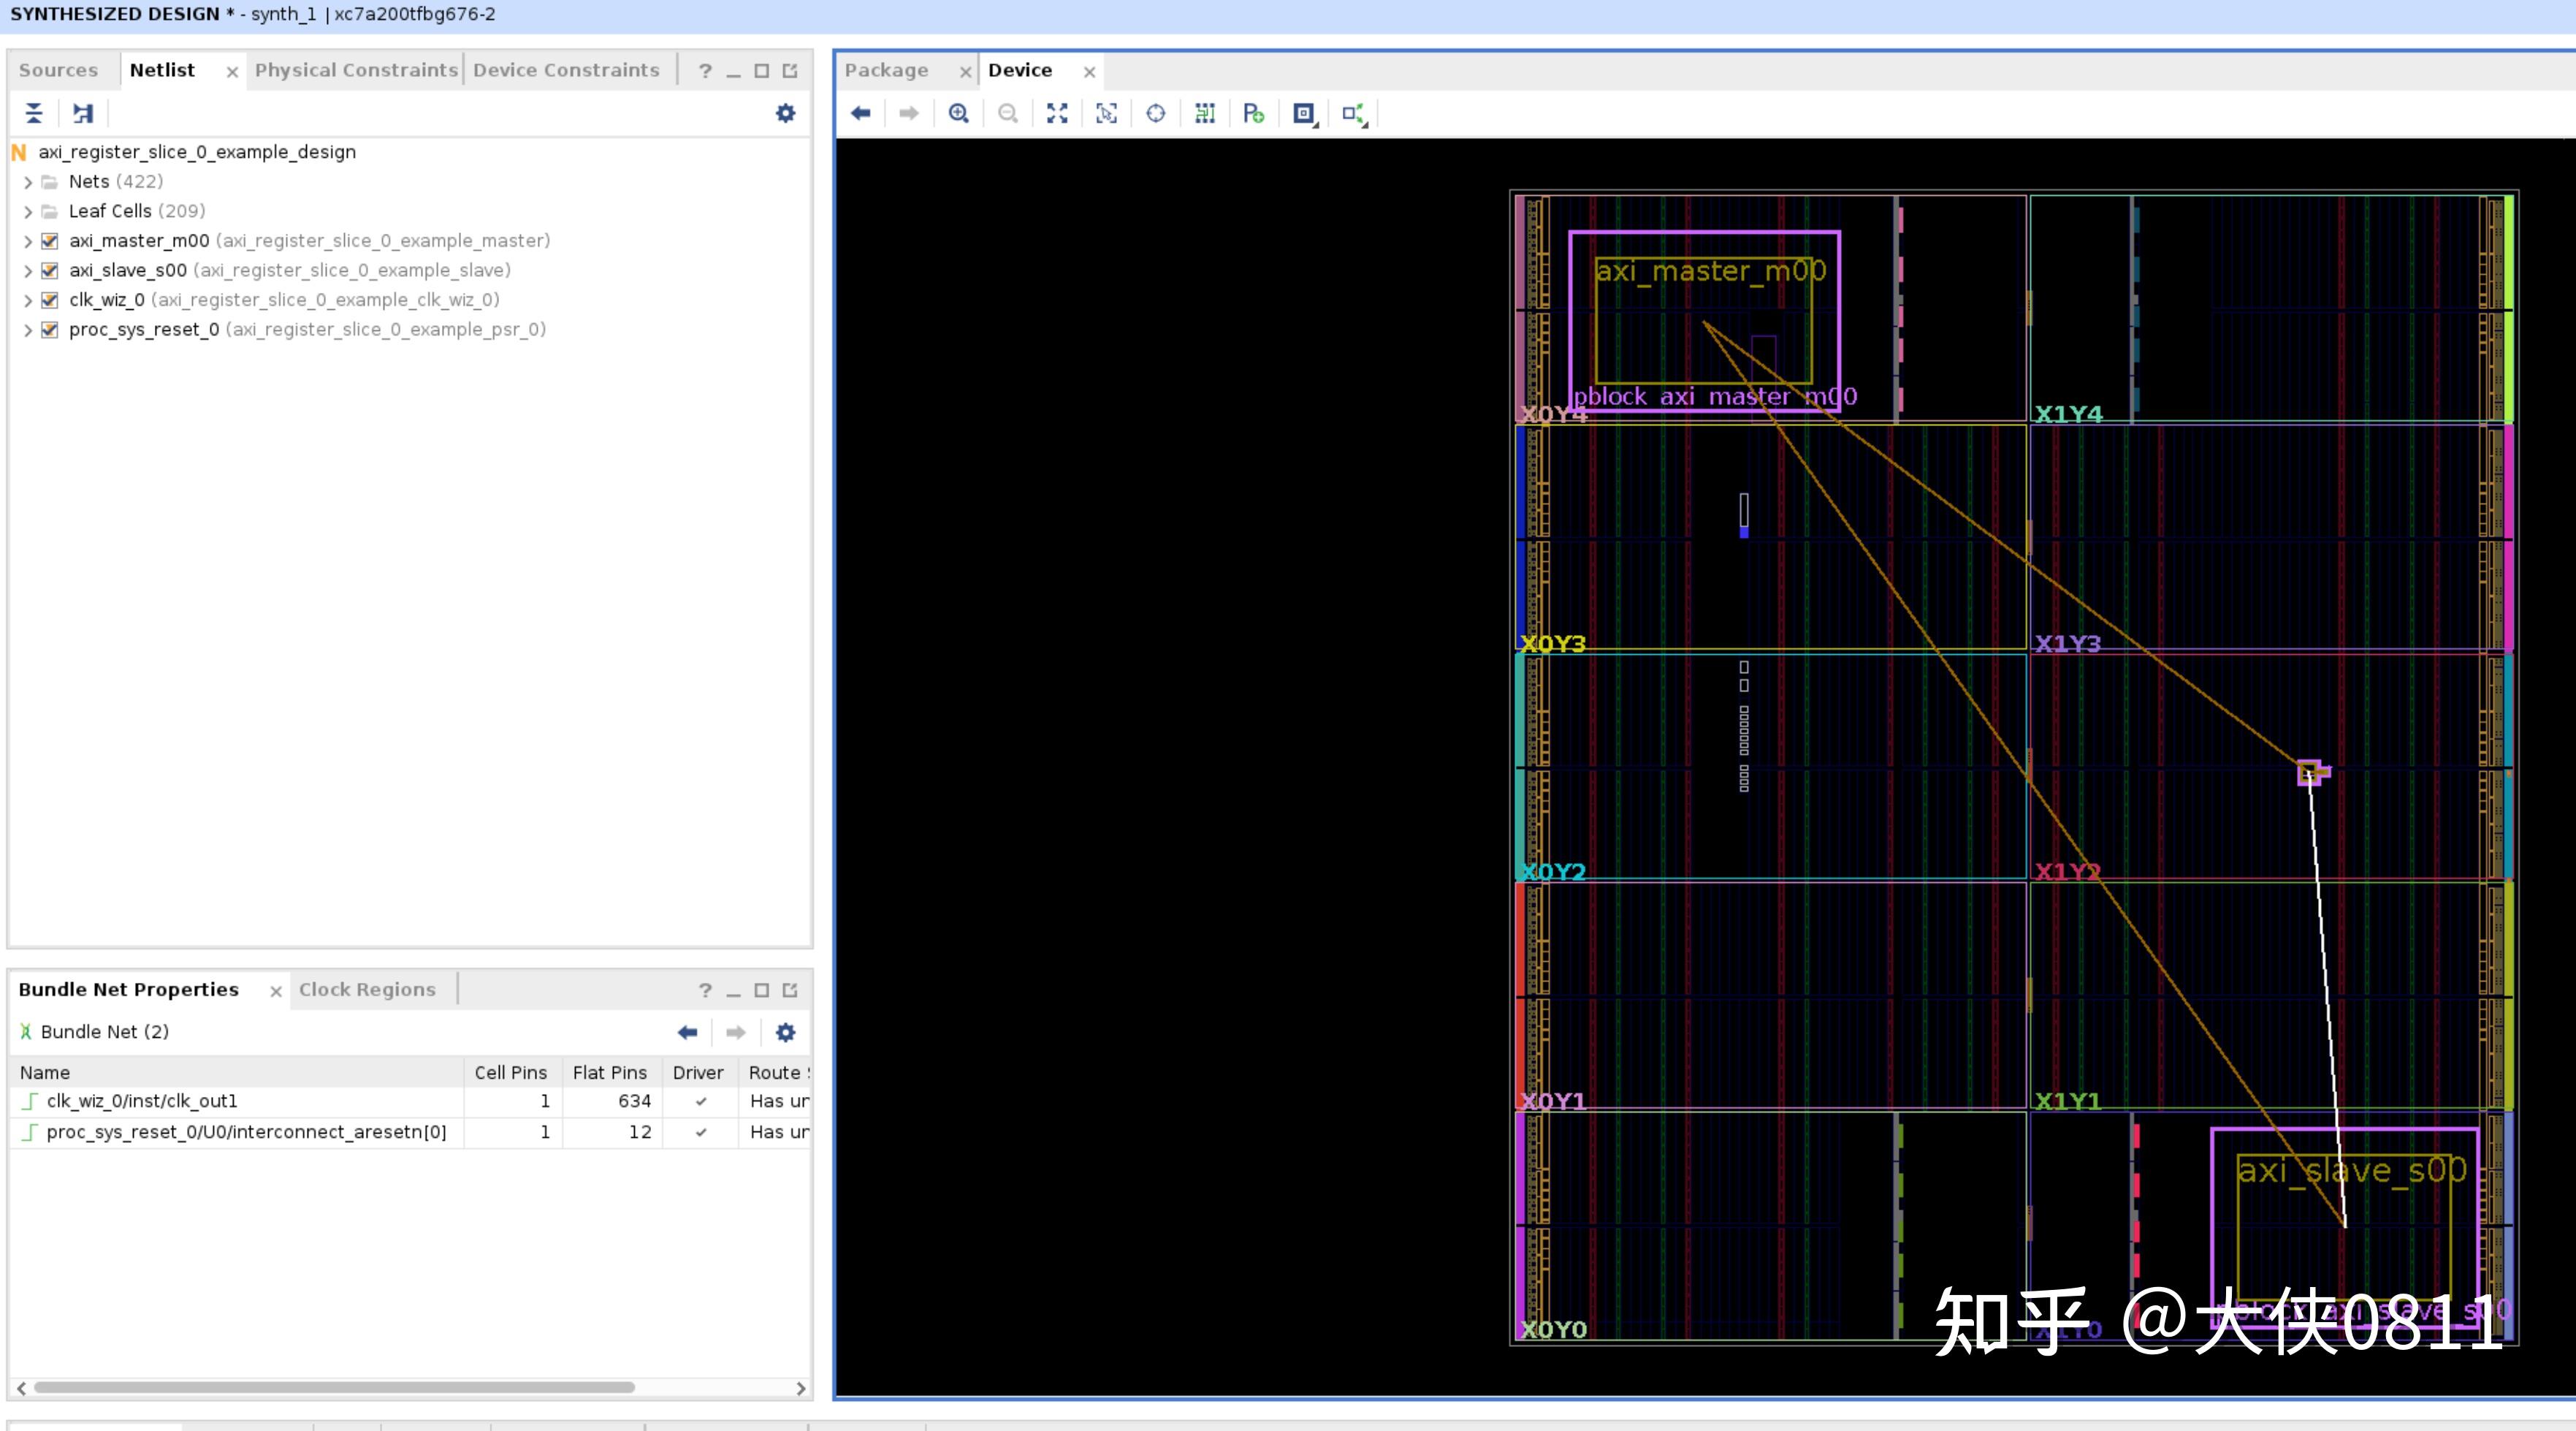Expand the Leaf Cells folder
Screen dimensions: 2576x1431
tap(28, 212)
